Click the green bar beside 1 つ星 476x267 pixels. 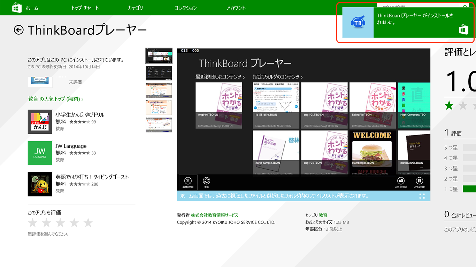(x=469, y=189)
